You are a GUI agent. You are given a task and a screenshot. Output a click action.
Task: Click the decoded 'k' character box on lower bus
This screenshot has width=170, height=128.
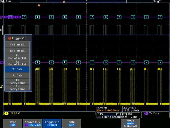pos(65,62)
